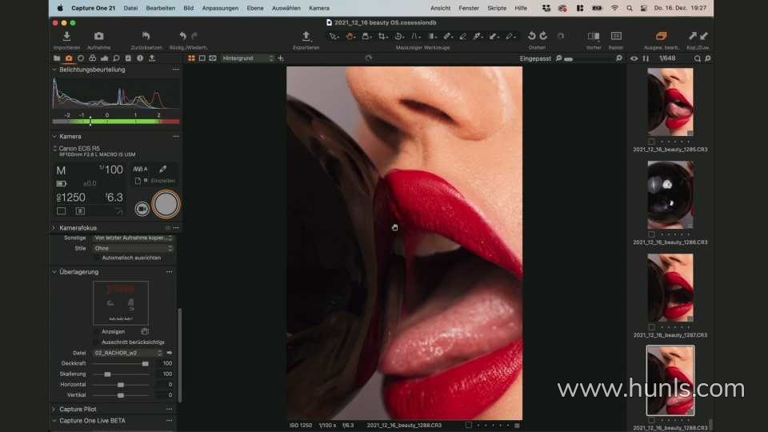768x432 pixels.
Task: Click the Exportieren upload icon
Action: [x=306, y=37]
